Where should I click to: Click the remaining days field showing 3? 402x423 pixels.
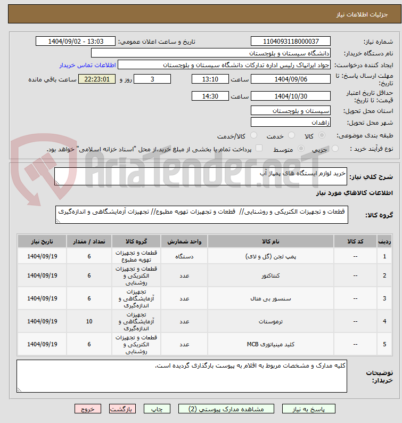[152, 79]
